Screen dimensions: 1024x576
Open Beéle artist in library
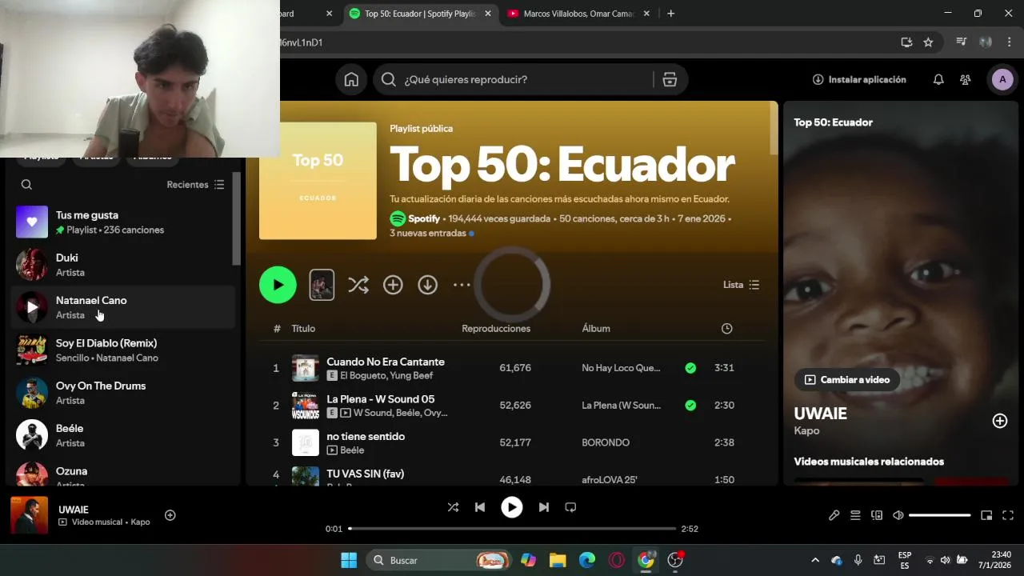123,435
